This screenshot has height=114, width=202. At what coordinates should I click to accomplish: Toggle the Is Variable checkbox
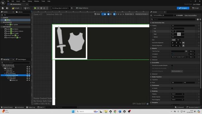175,16
